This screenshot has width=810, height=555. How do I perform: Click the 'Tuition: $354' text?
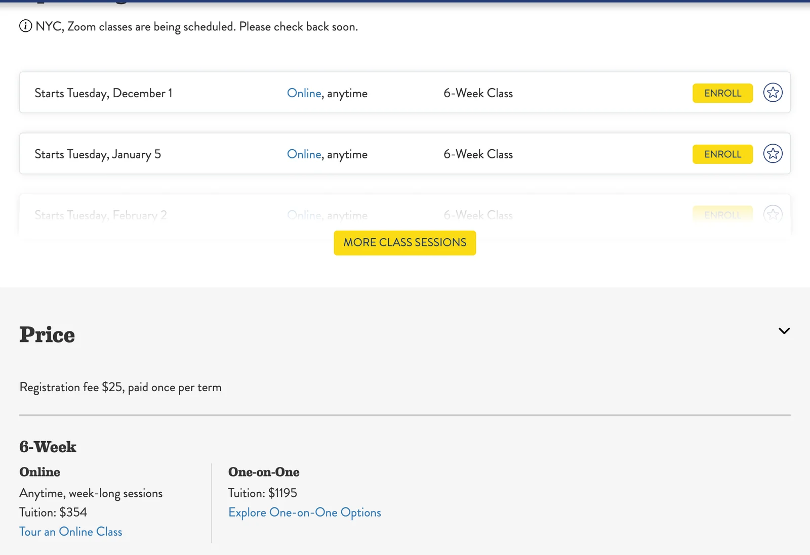53,513
